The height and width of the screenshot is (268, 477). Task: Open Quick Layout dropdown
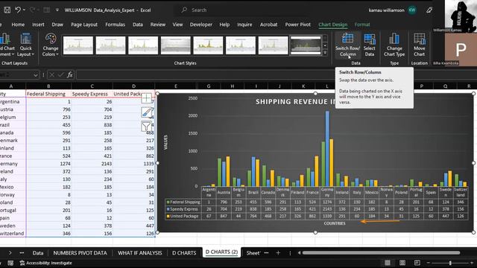(x=25, y=45)
